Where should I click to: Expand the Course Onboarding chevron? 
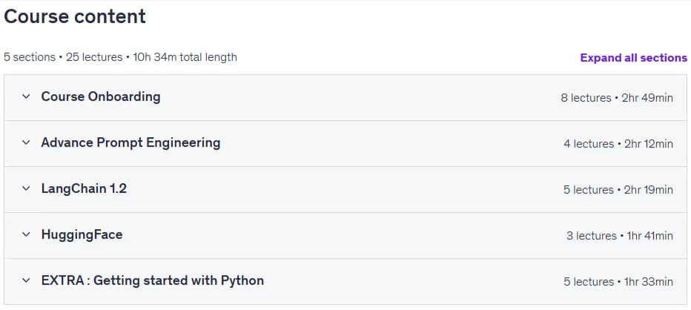click(26, 96)
